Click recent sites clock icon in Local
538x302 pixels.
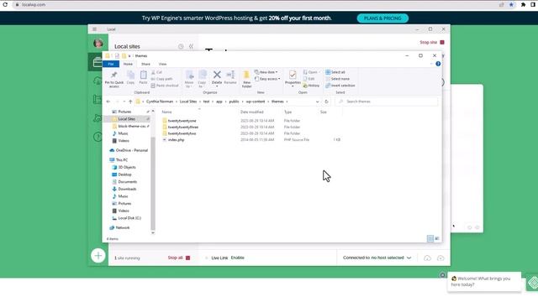tap(181, 47)
